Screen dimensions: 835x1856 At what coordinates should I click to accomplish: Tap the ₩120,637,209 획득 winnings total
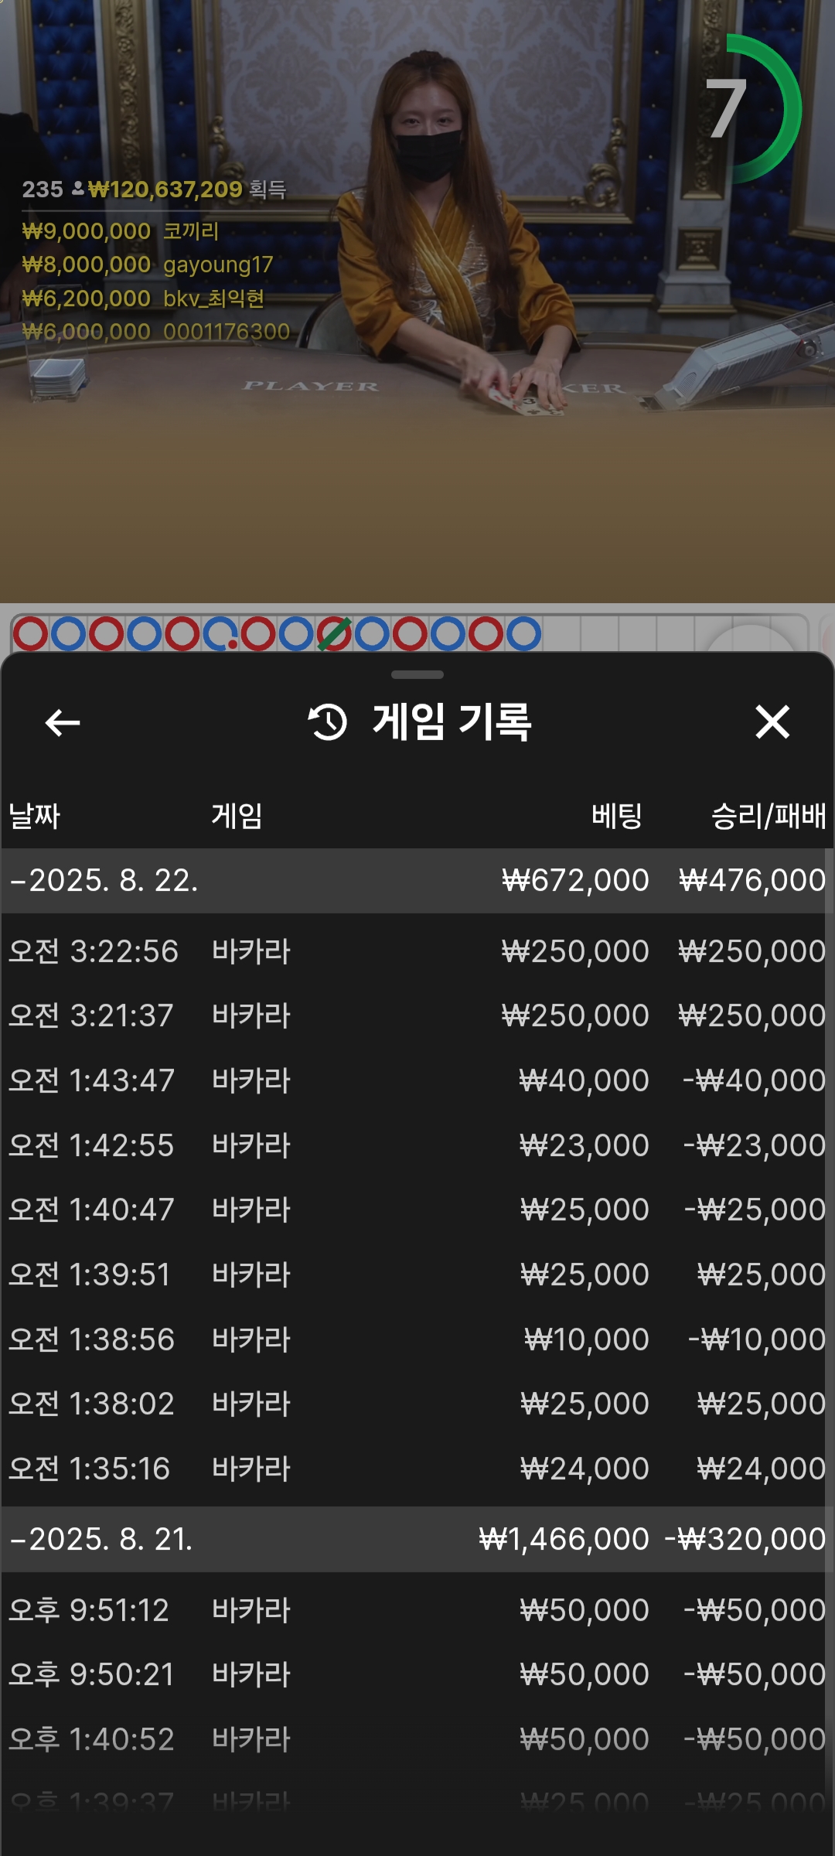pyautogui.click(x=187, y=189)
